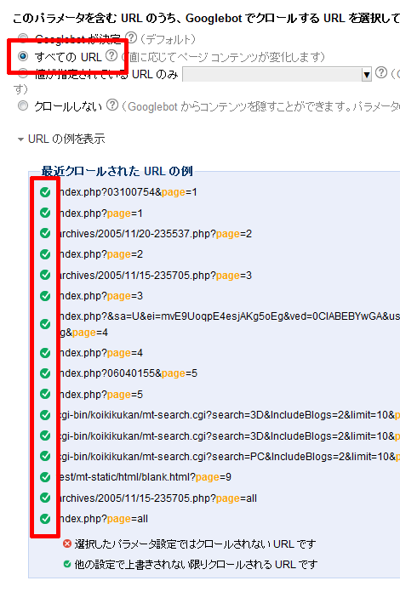Viewport: 400px width, 592px height.
Task: Click URL text mt-search.cgi?search=PC&IncludeBlogs=2
Action: coord(230,457)
